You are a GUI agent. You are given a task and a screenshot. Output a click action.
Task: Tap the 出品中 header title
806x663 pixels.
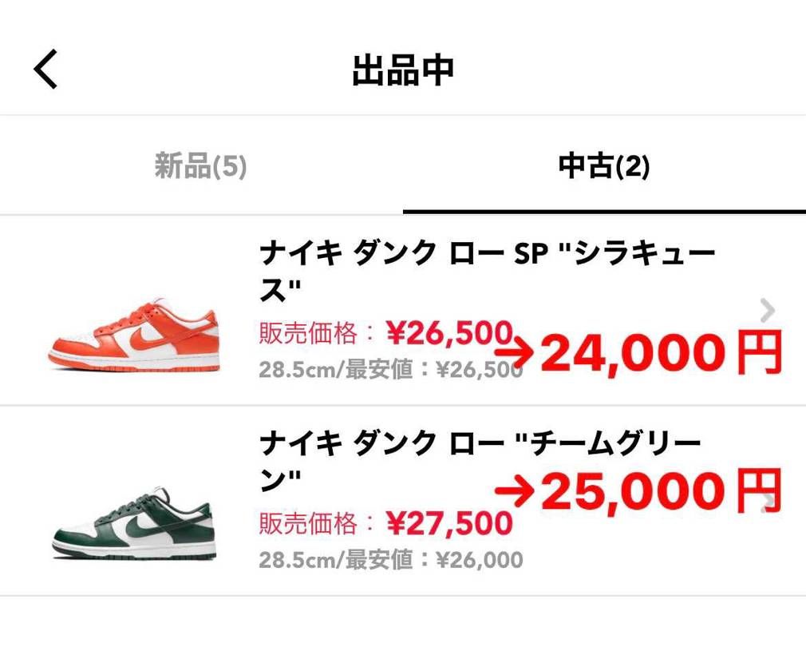click(x=403, y=70)
